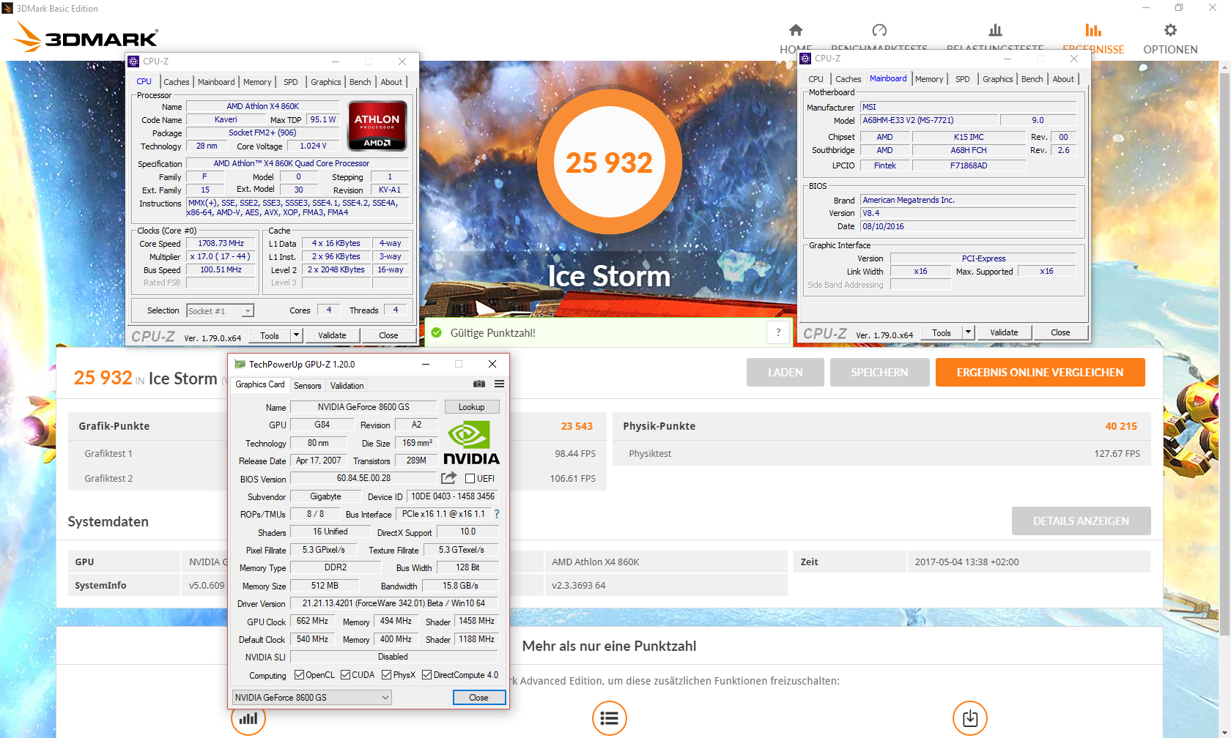Click Validate in the right CPU-Z window

pos(1004,332)
